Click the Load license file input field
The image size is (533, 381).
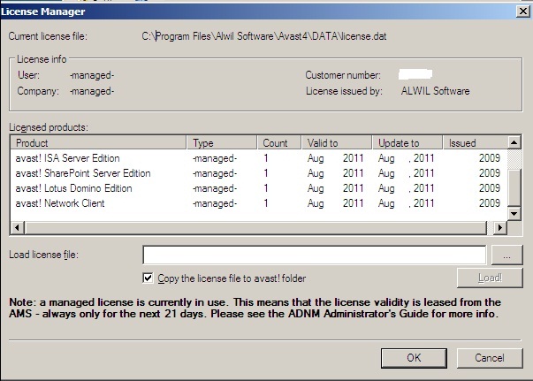[x=314, y=255]
